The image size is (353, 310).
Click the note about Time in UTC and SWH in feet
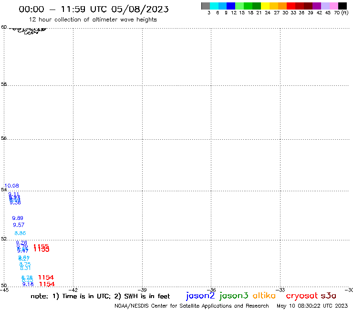[100, 296]
